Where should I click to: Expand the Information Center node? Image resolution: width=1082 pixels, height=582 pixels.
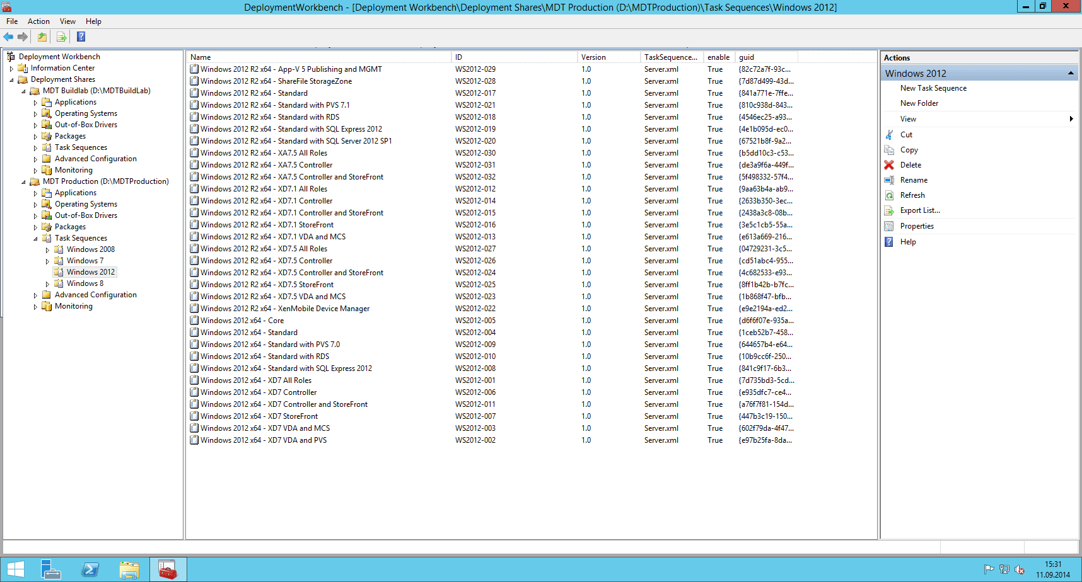click(11, 69)
